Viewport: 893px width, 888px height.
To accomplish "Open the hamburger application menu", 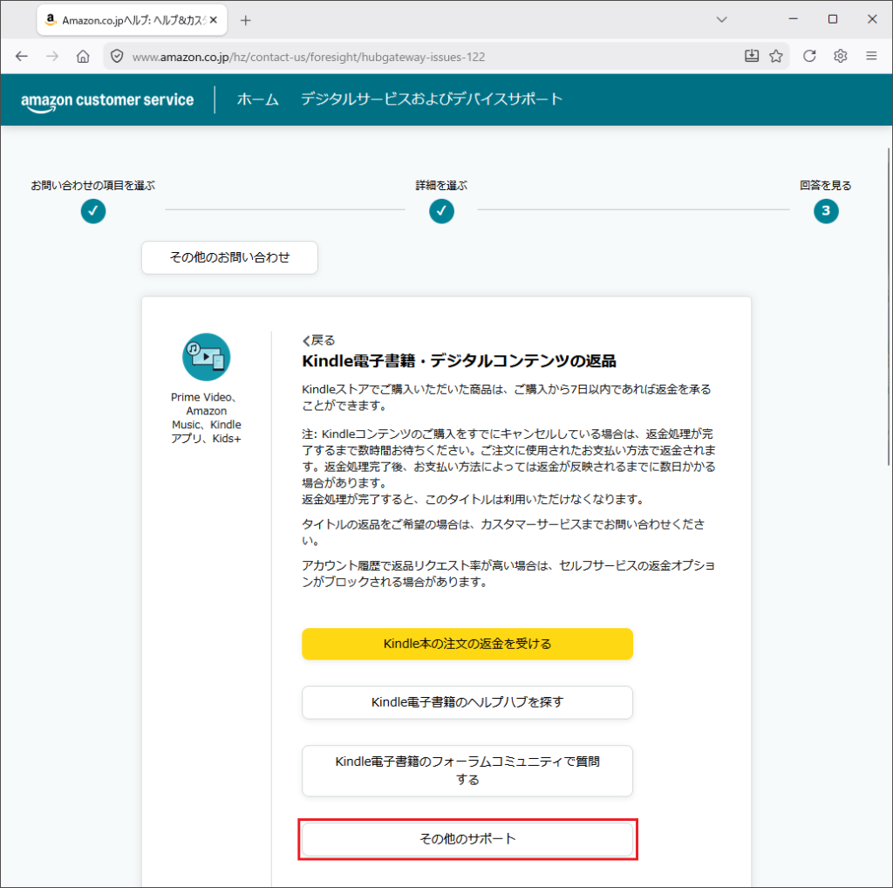I will click(x=871, y=56).
